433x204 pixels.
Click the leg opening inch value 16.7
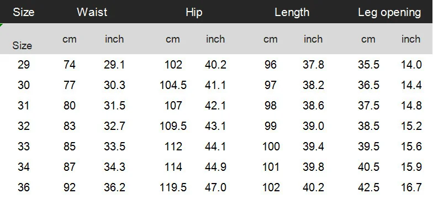pyautogui.click(x=411, y=187)
